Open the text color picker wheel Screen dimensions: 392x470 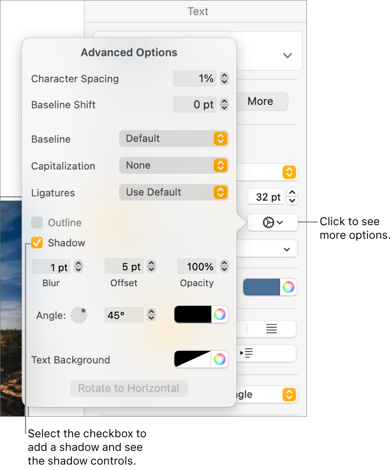[x=289, y=287]
